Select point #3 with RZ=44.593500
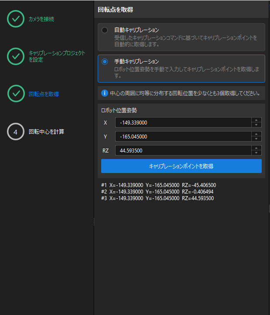Screen dimensions: 270x315 pyautogui.click(x=157, y=198)
